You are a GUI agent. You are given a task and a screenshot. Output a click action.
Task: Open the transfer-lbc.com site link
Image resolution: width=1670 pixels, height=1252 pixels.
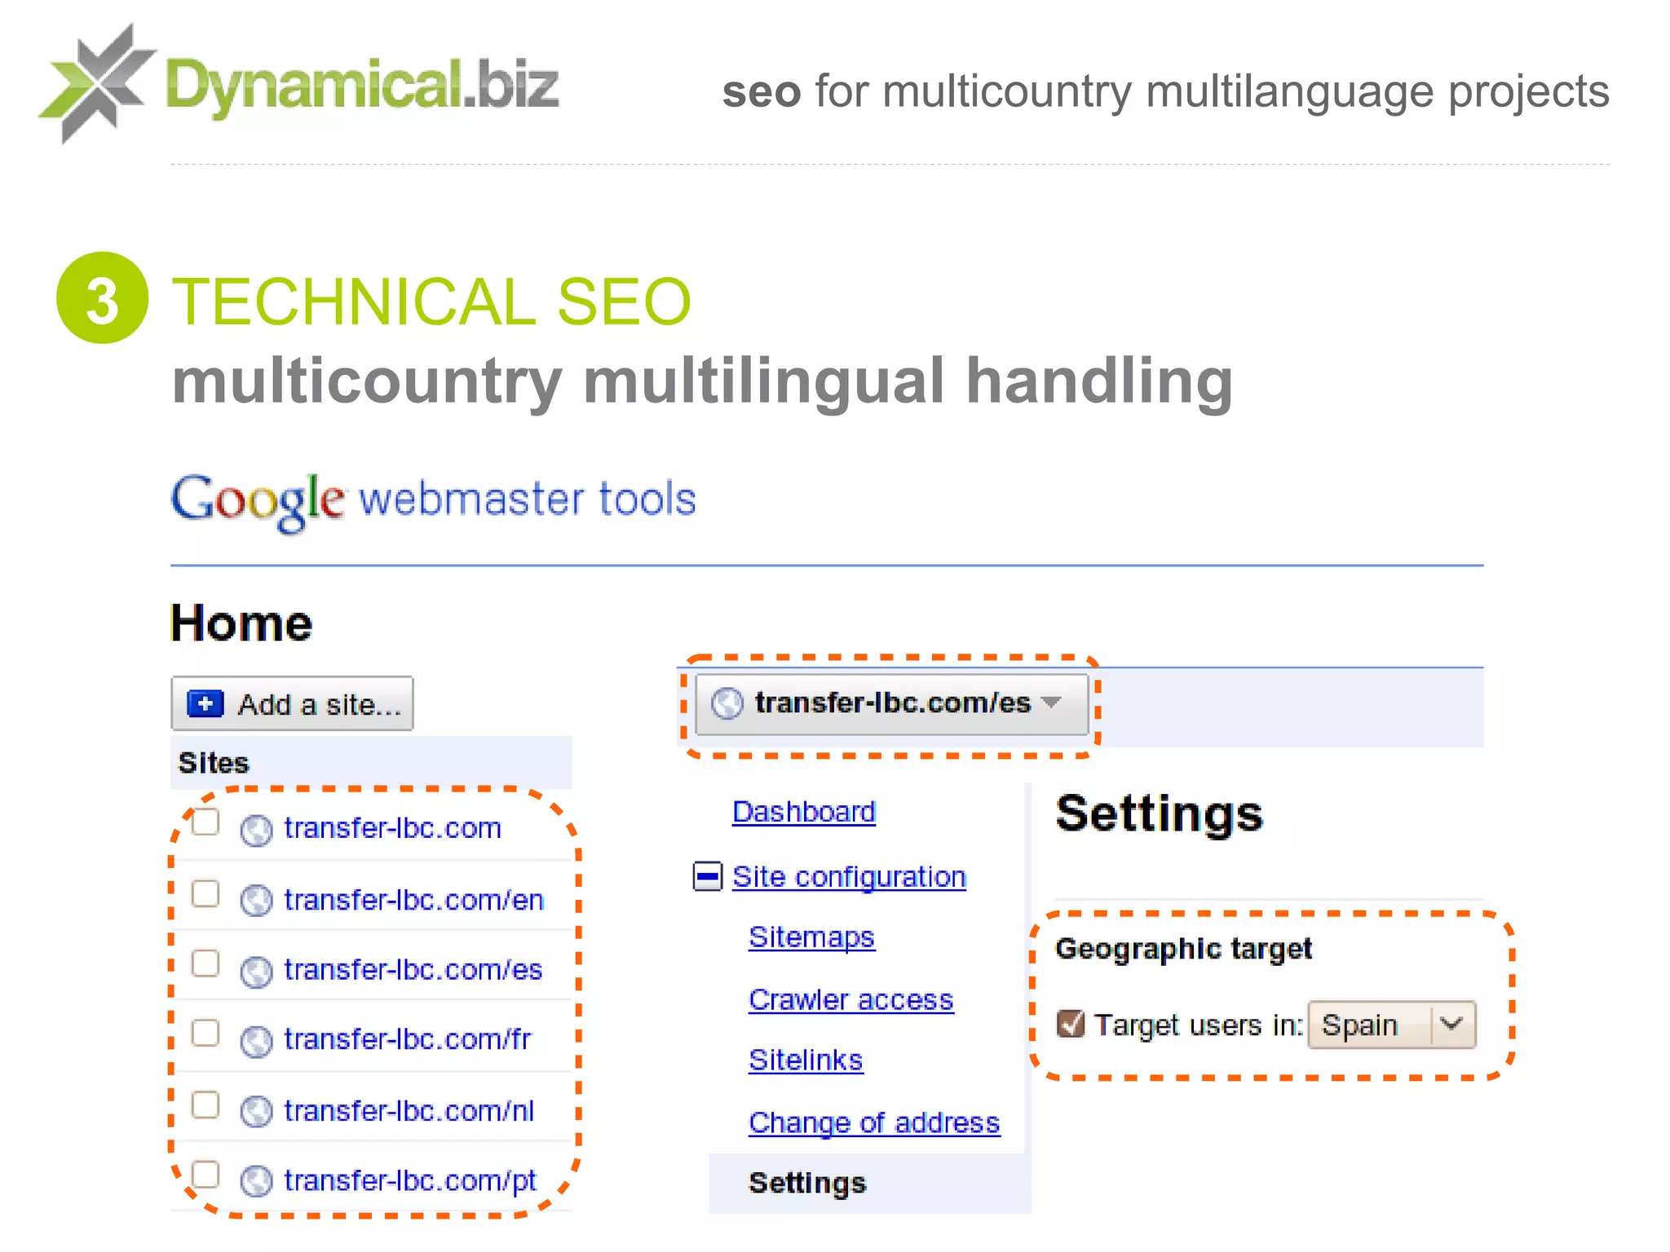pyautogui.click(x=392, y=828)
